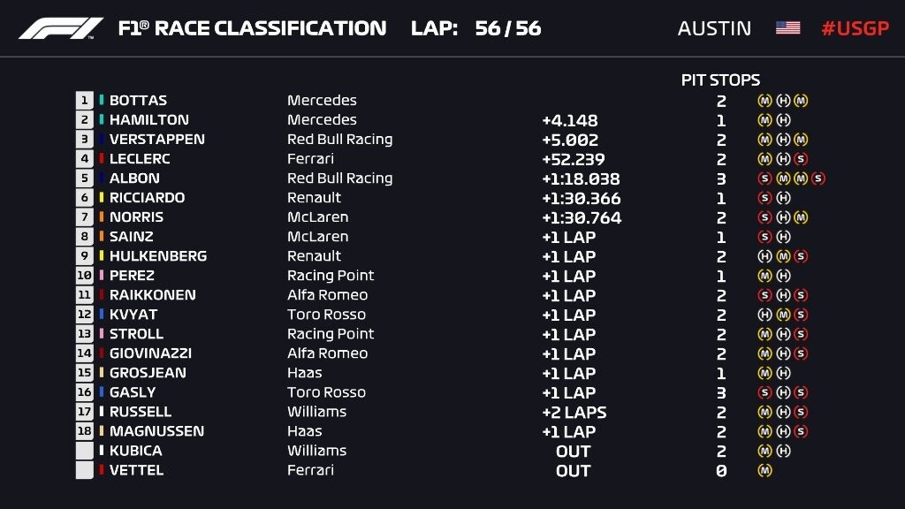
Task: Click Hamilton's +4.148 gap time
Action: click(570, 120)
